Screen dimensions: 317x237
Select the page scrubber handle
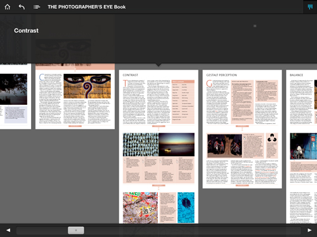76,230
